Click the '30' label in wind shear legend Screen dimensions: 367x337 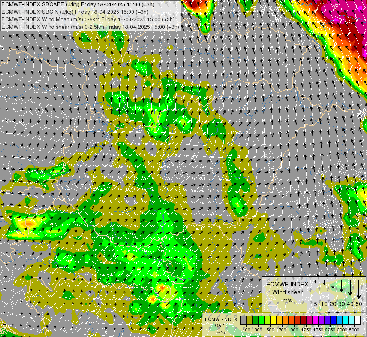342,304
